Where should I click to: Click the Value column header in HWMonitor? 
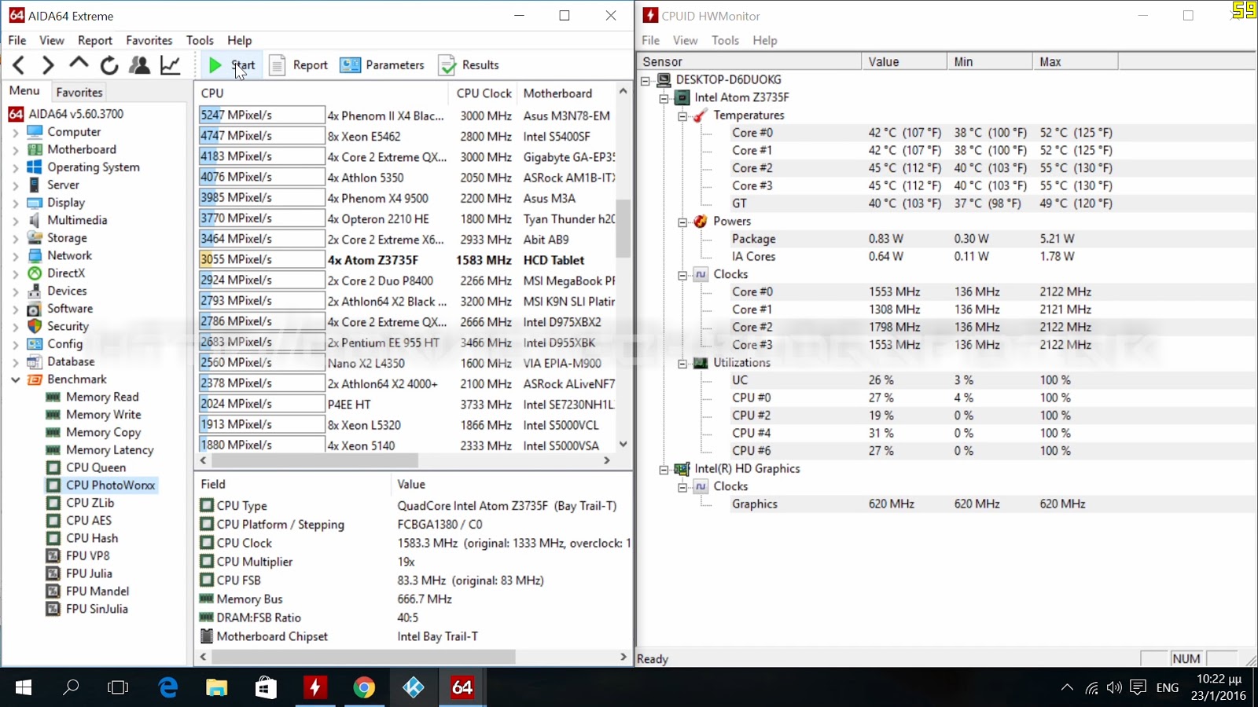click(904, 61)
